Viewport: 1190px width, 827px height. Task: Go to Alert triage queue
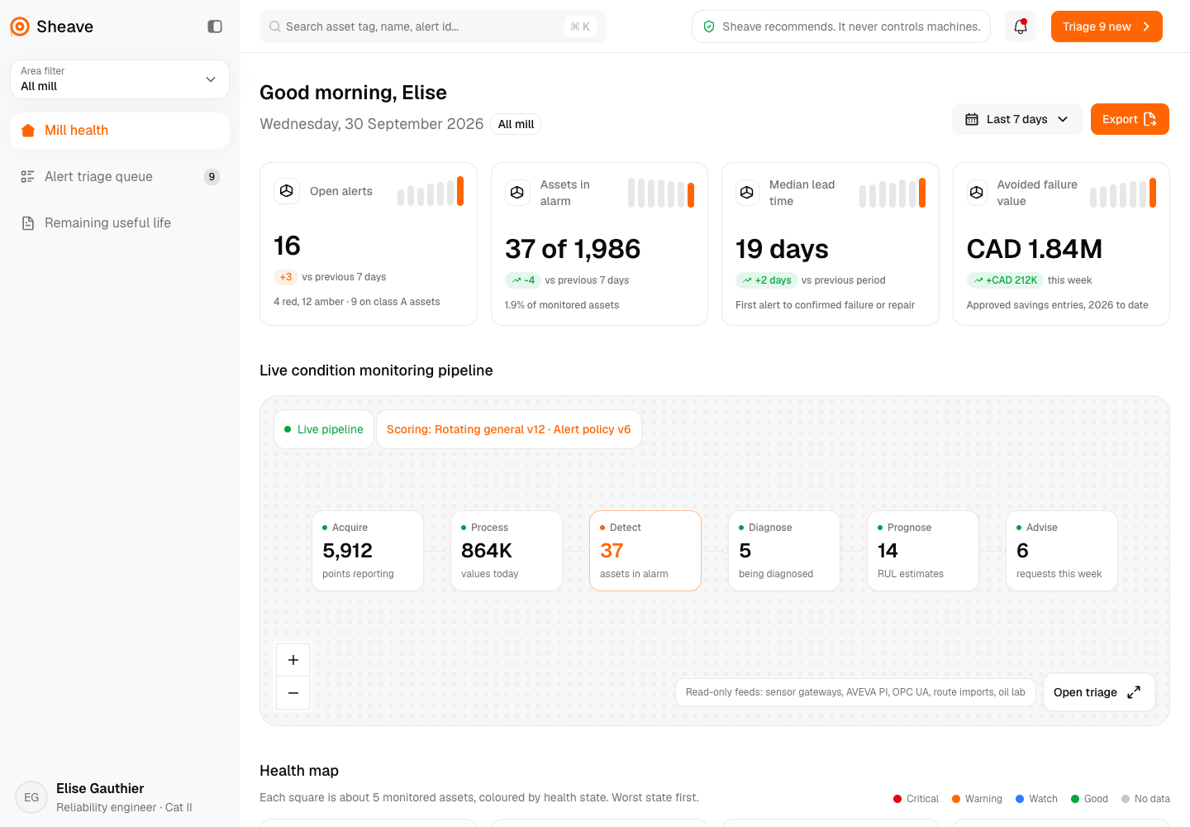pyautogui.click(x=120, y=177)
